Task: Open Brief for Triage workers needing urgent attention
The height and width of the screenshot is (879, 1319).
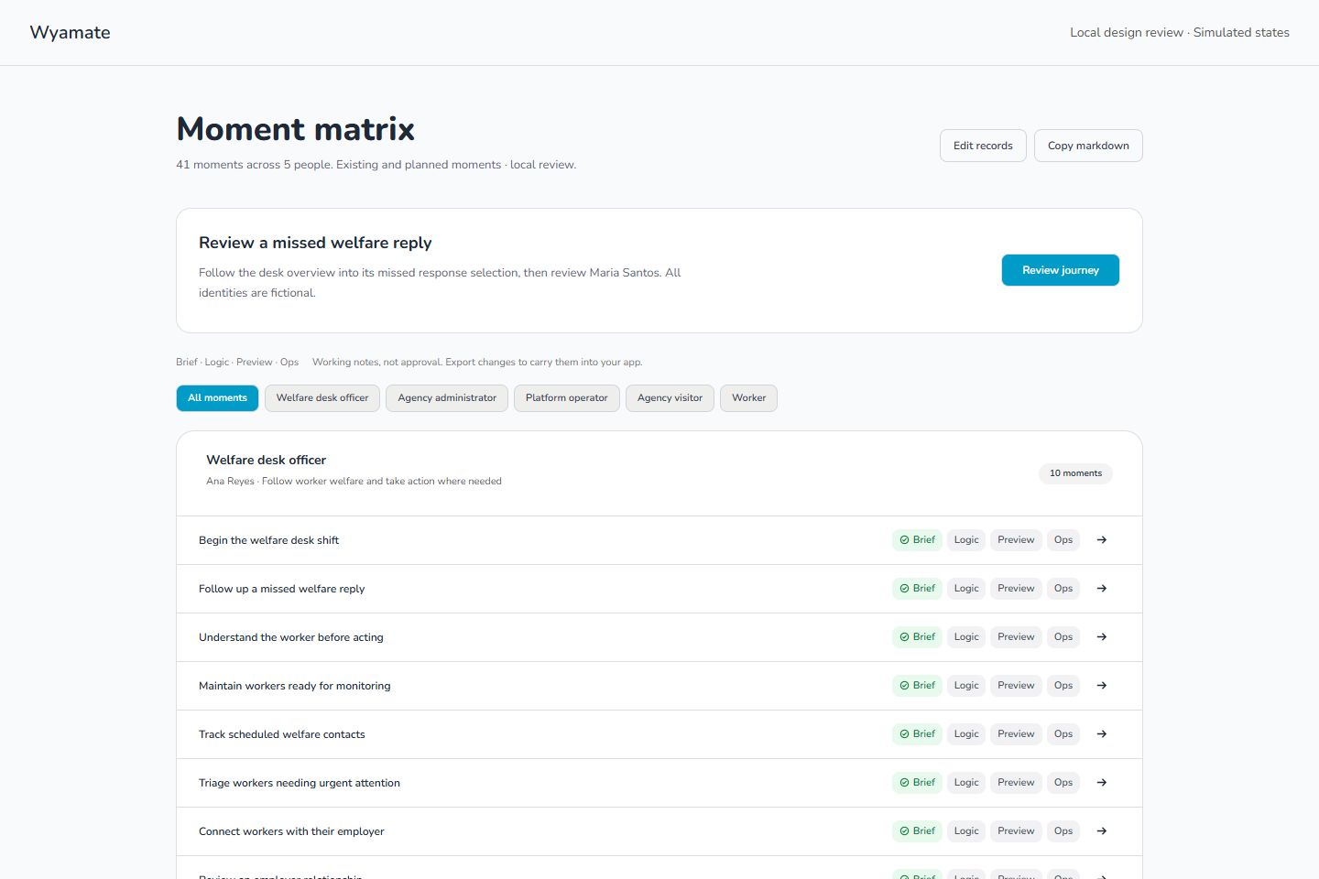Action: (917, 783)
